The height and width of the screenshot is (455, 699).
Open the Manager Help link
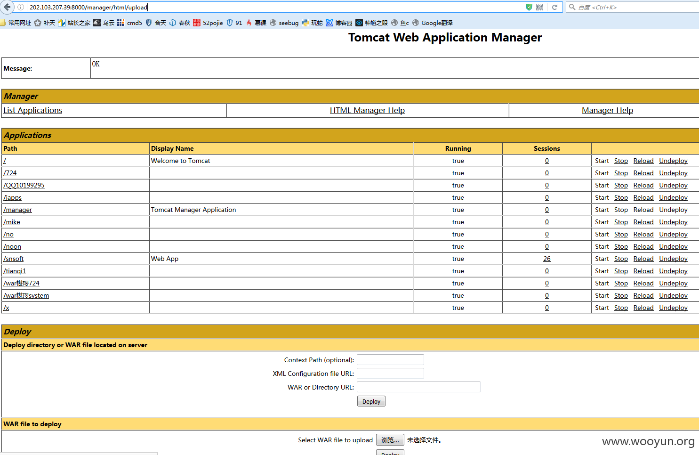(607, 110)
